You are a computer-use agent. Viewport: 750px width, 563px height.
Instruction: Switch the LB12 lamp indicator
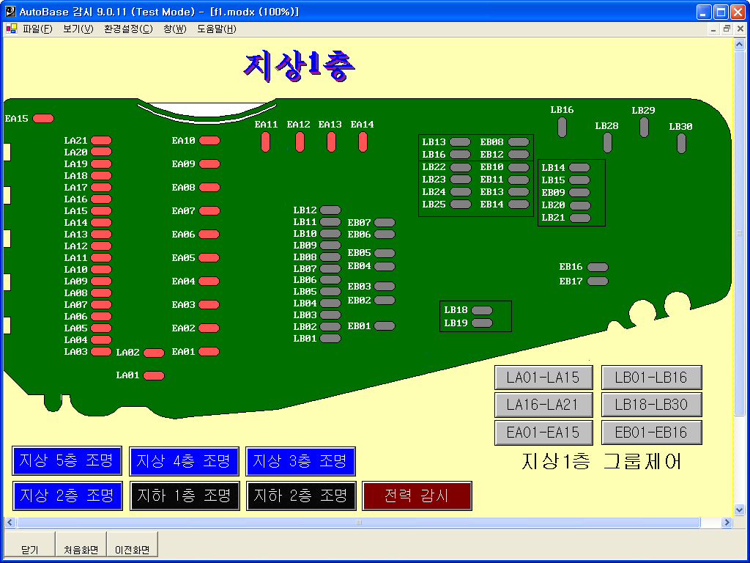click(x=330, y=210)
